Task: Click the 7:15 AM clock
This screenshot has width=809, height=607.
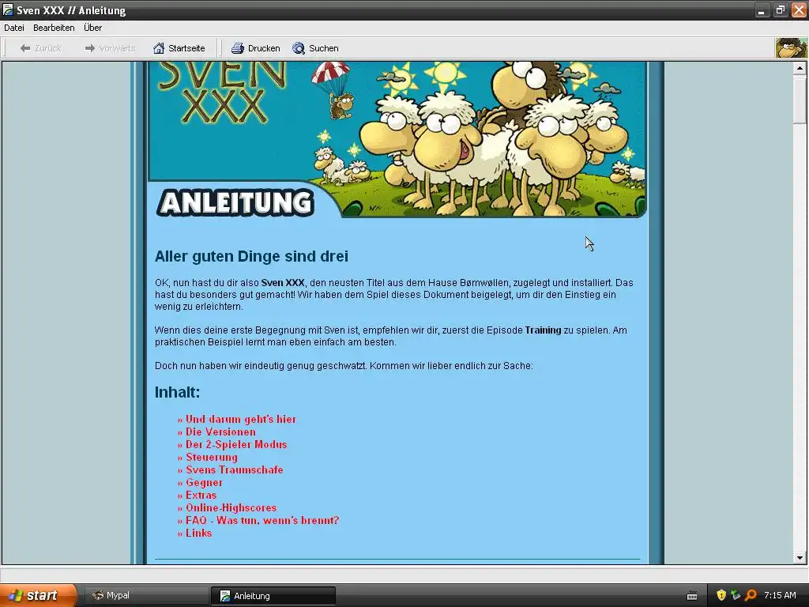Action: 780,595
